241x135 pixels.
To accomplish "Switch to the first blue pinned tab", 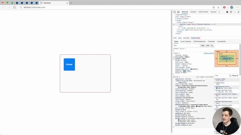I will [x=17, y=3].
